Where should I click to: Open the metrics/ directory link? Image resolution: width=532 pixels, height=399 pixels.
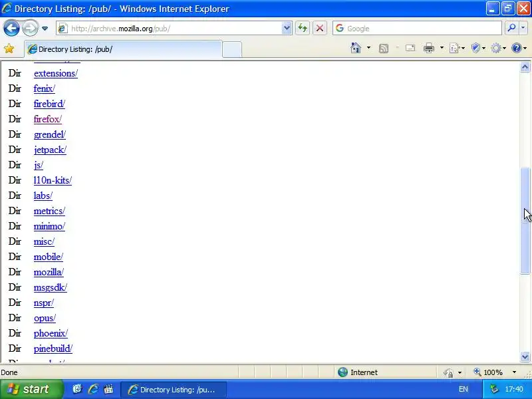(49, 211)
